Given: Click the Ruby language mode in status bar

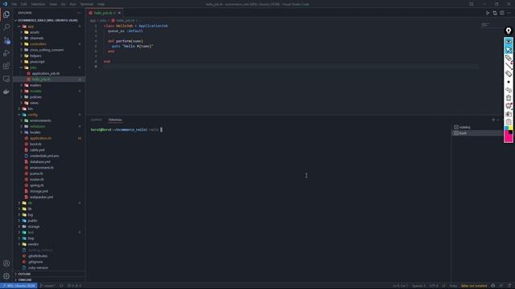Looking at the screenshot, I should tap(453, 286).
